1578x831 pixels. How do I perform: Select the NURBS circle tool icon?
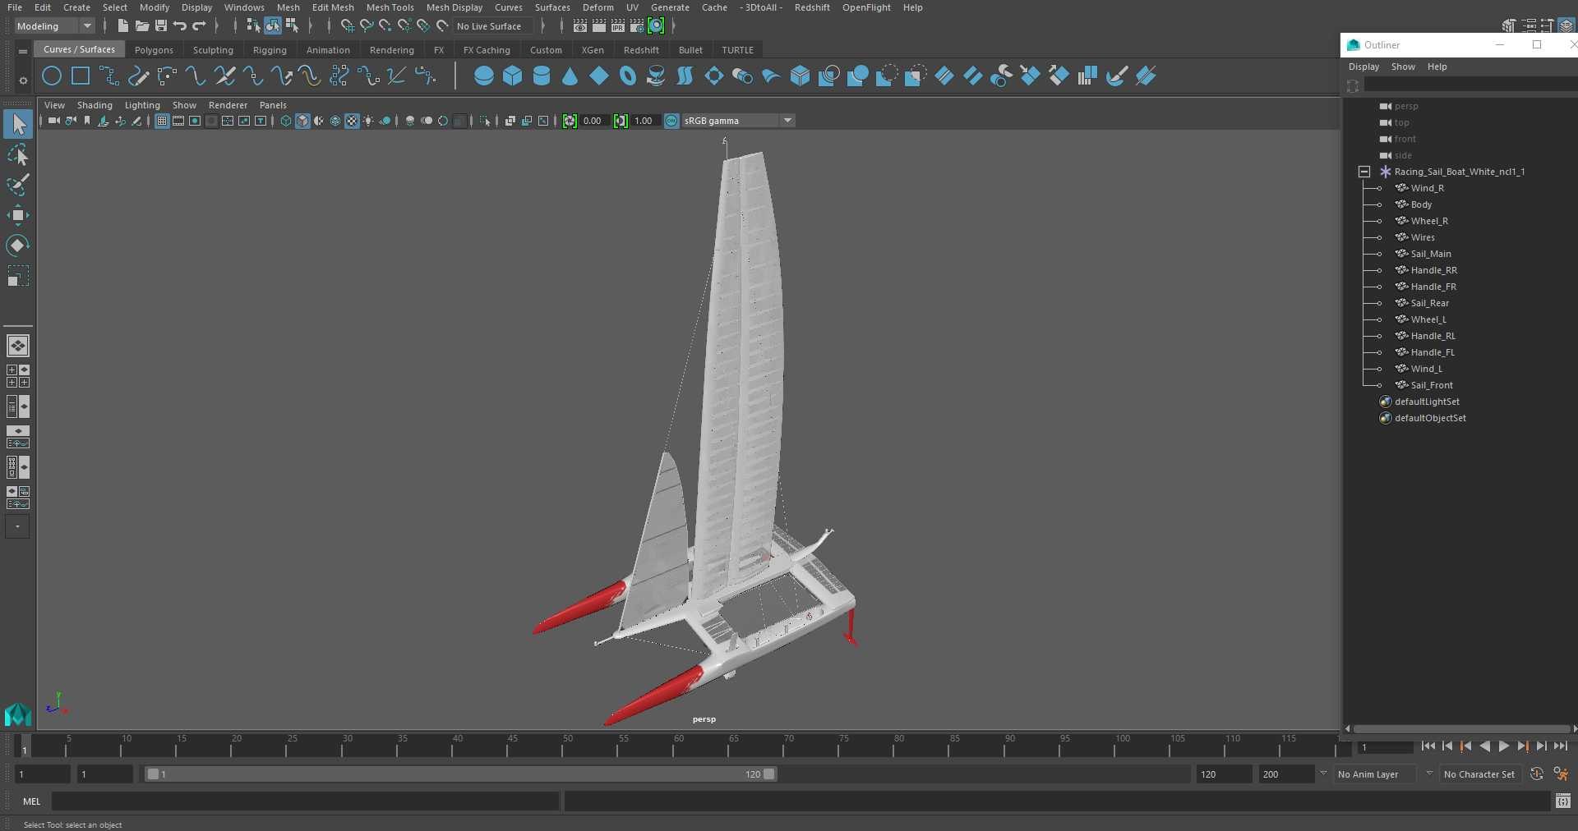point(52,76)
